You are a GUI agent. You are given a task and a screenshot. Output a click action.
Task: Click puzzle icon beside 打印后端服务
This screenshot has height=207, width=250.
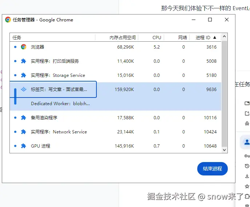click(x=23, y=61)
